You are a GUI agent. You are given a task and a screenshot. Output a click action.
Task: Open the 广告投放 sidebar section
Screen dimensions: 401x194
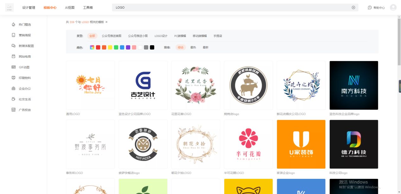[13, 110]
